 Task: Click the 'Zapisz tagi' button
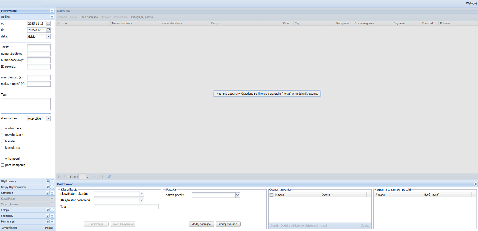[x=96, y=224]
